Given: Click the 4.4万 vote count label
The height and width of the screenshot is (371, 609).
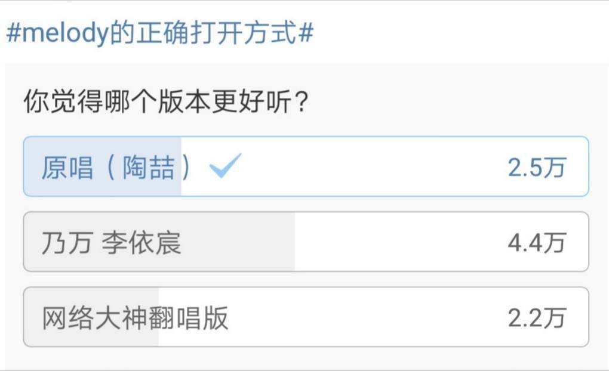Looking at the screenshot, I should click(x=537, y=242).
